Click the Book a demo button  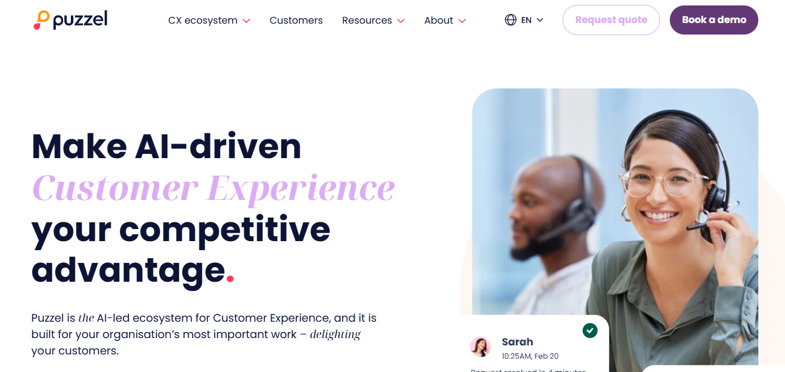click(714, 20)
